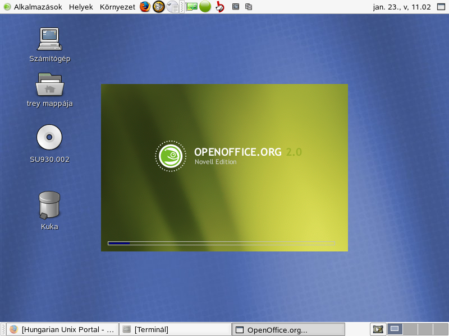Click the Számítógép label text
This screenshot has width=449, height=336.
click(x=50, y=59)
